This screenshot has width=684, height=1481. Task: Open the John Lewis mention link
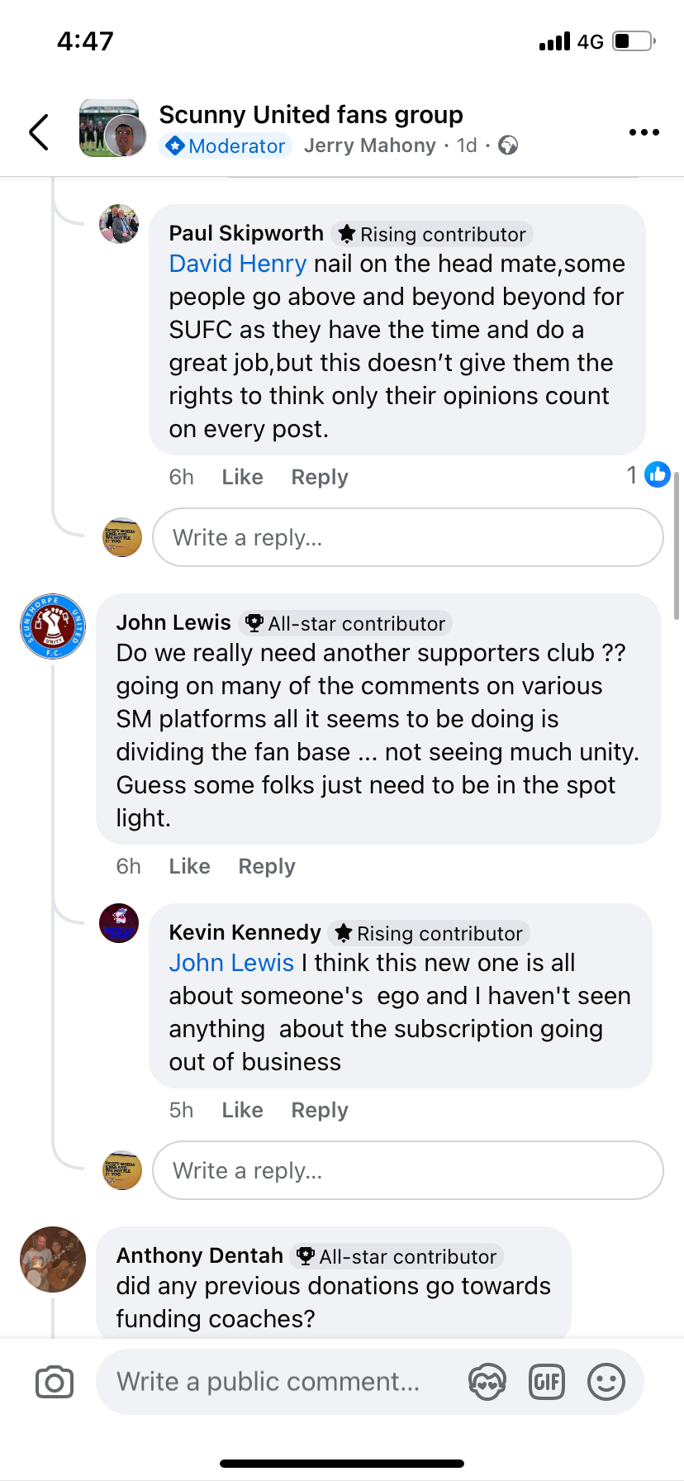[231, 964]
